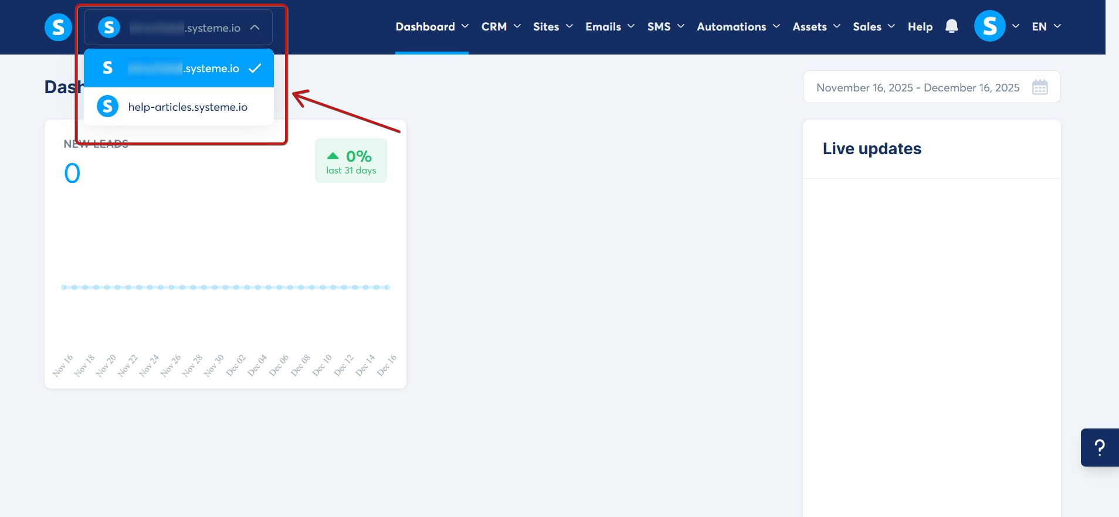The width and height of the screenshot is (1119, 517).
Task: Go to the Help page
Action: 920,26
